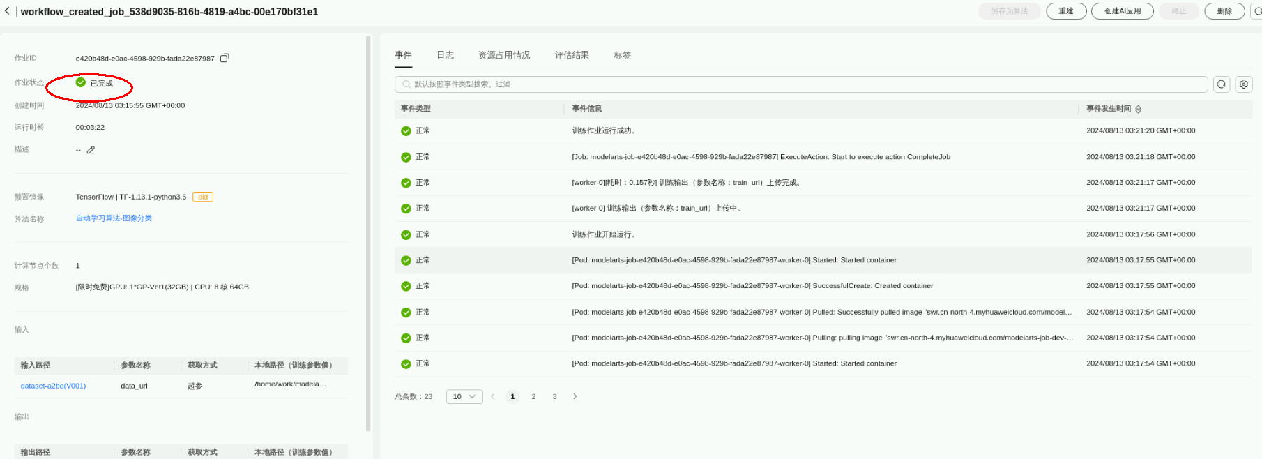Refresh the event list
Screen dimensions: 1262x459
point(1222,84)
